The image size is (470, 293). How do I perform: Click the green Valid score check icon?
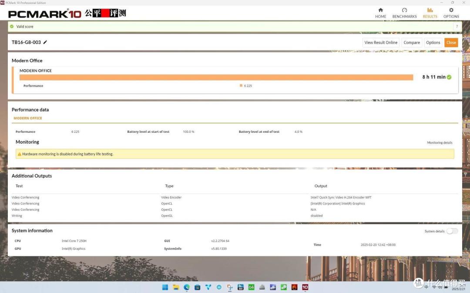12,26
